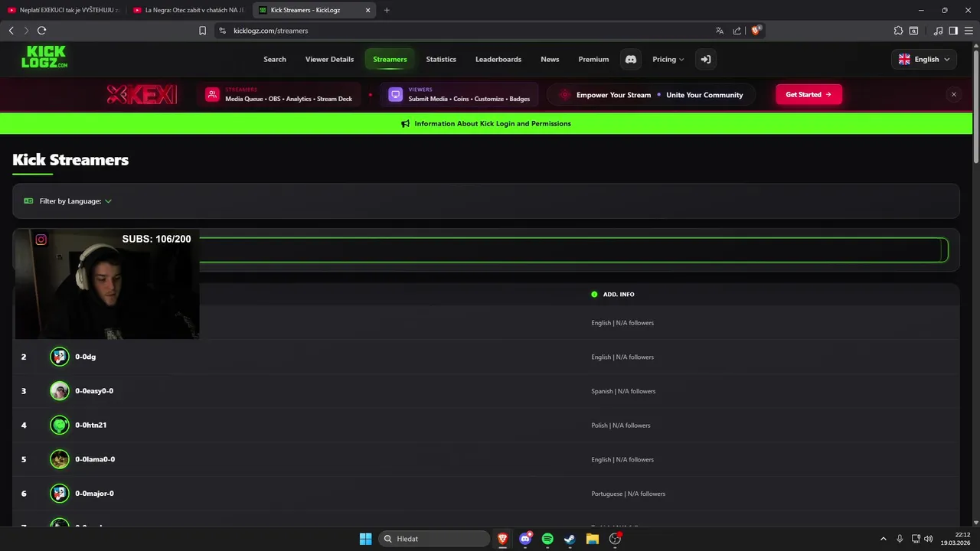980x551 pixels.
Task: Click the megaphone icon in green banner
Action: click(405, 123)
